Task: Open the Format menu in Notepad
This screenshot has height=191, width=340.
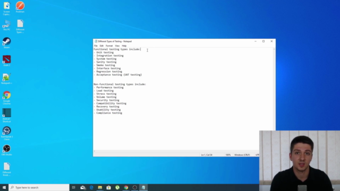Action: pos(109,46)
